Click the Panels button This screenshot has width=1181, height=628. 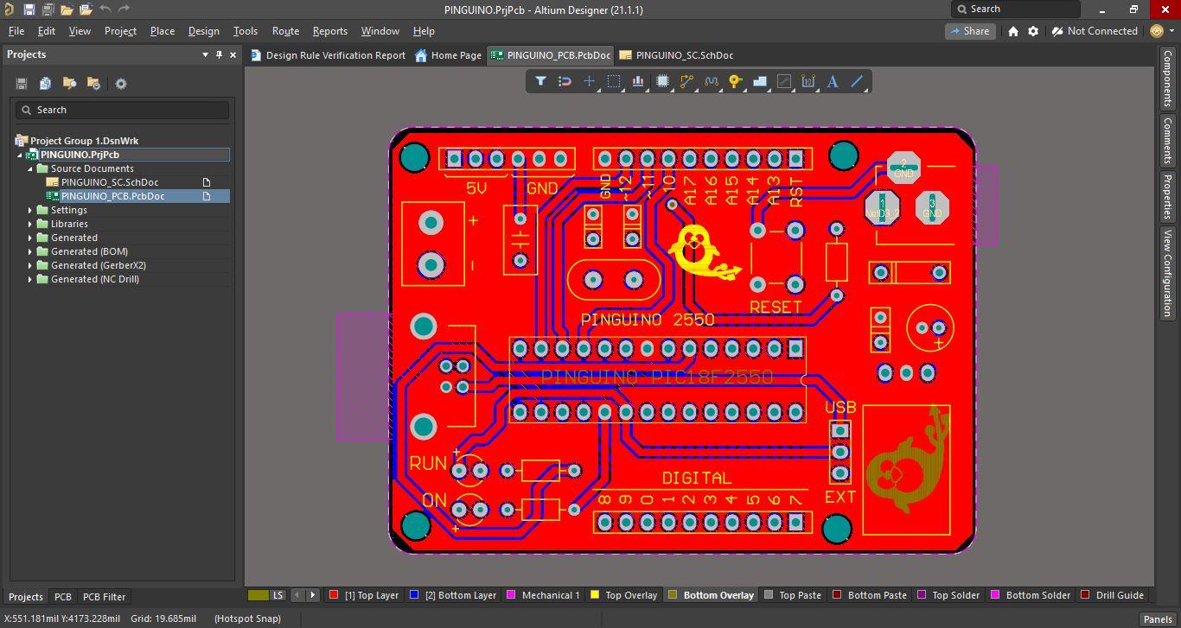click(1158, 618)
